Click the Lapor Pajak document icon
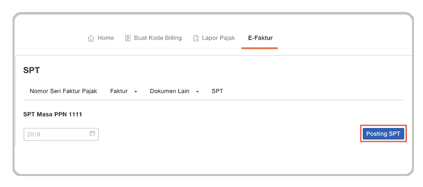The height and width of the screenshot is (187, 423). [x=196, y=38]
